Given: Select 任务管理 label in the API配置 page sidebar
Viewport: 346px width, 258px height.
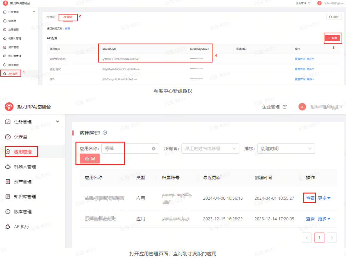Looking at the screenshot, I should click(x=14, y=12).
